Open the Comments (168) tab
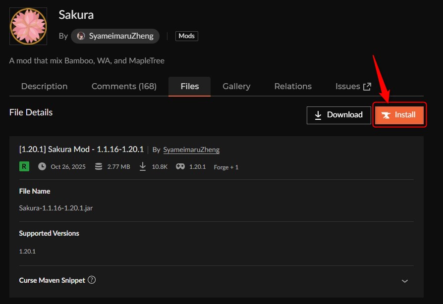Screen dimensions: 443x304 (124, 86)
